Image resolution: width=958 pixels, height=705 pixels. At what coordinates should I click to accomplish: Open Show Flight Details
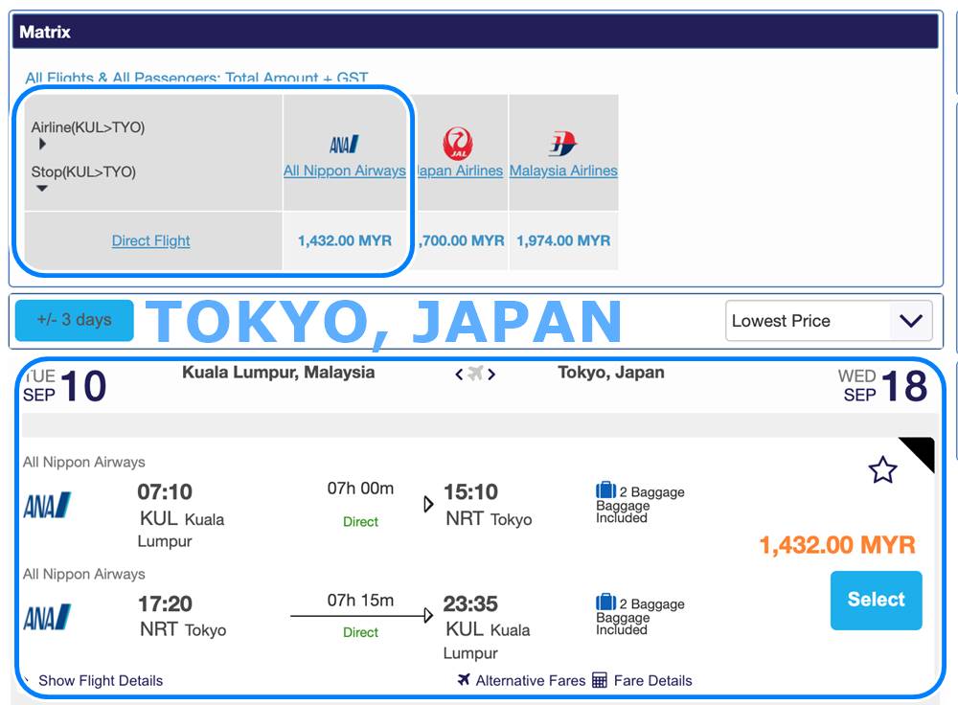coord(101,680)
